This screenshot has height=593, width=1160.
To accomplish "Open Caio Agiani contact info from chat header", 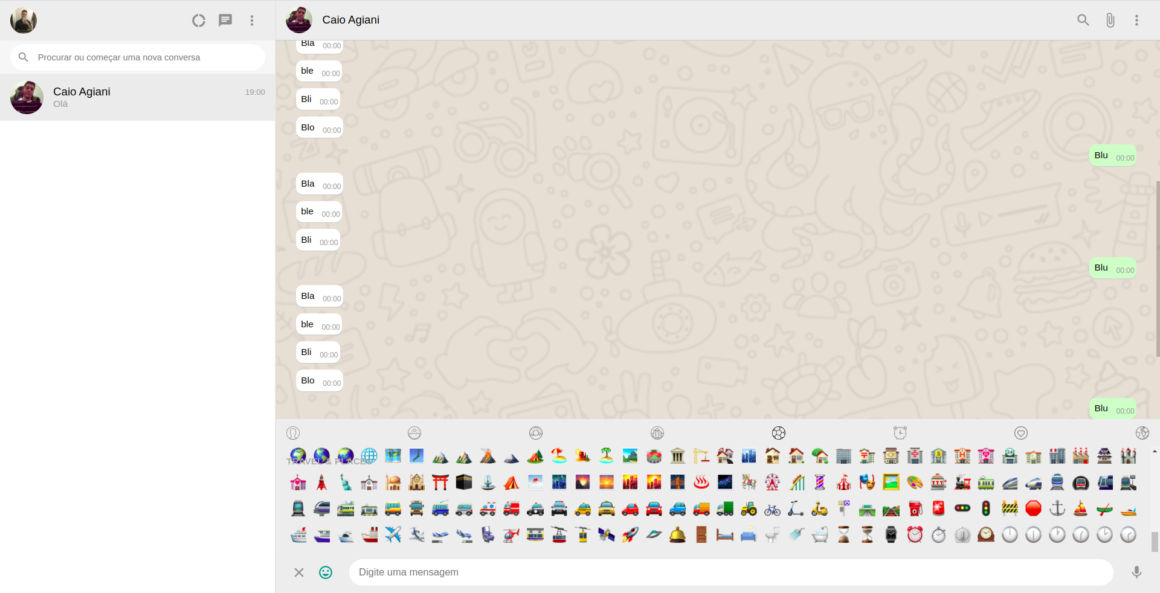I will click(350, 20).
